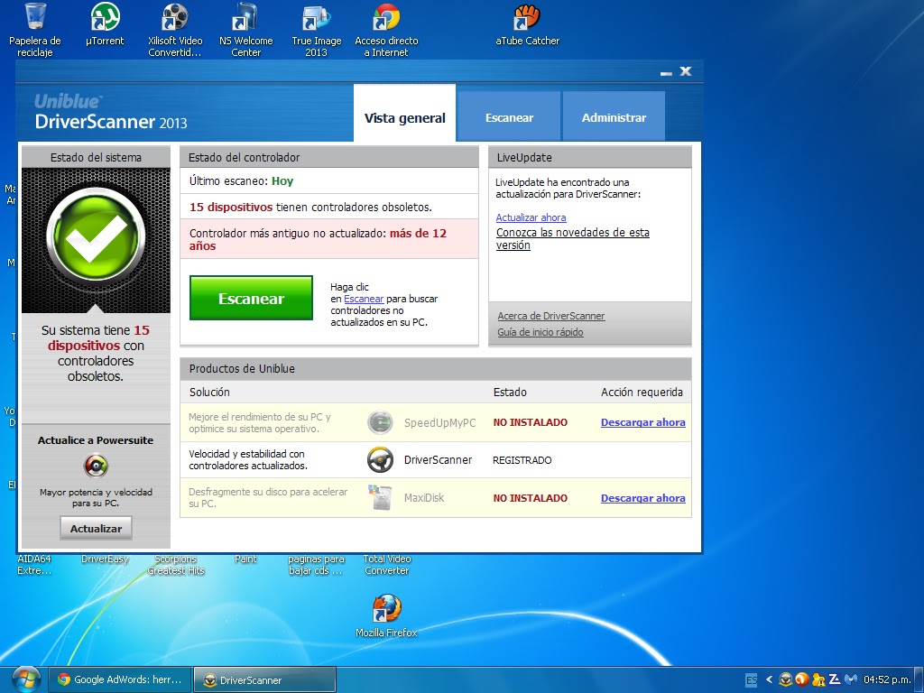
Task: Select the NS Welcome Center desktop icon
Action: 245,30
